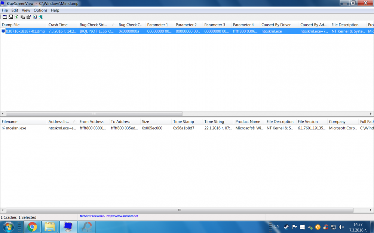The image size is (374, 233).
Task: Click the lower pane horizontal scrollbar thumb
Action: click(x=180, y=210)
